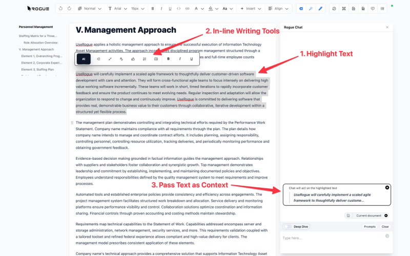Select Personnel Management in the outline

[x=36, y=27]
